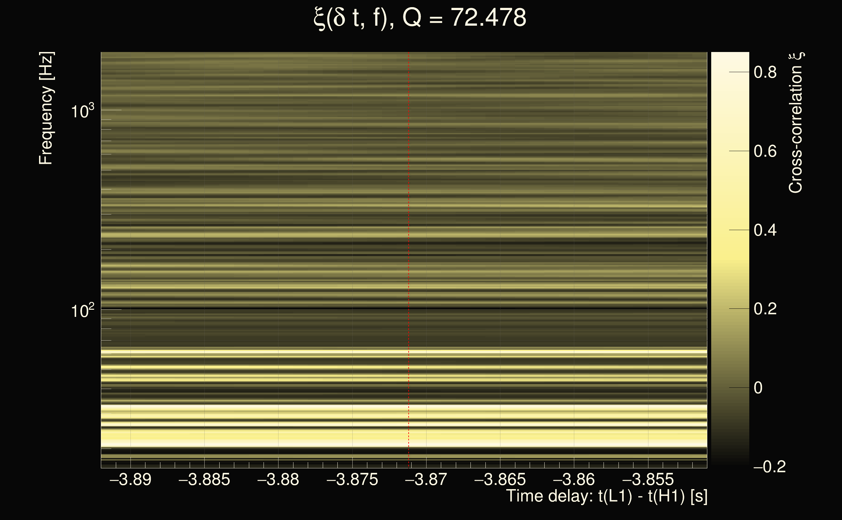Click the 10^3 frequency tick label

click(x=82, y=111)
